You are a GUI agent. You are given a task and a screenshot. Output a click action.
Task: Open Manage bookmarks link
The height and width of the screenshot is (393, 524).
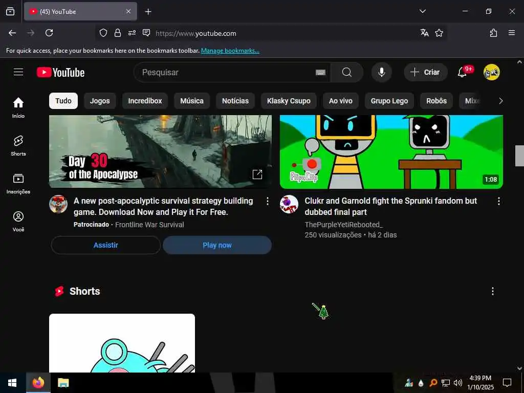[x=230, y=51]
